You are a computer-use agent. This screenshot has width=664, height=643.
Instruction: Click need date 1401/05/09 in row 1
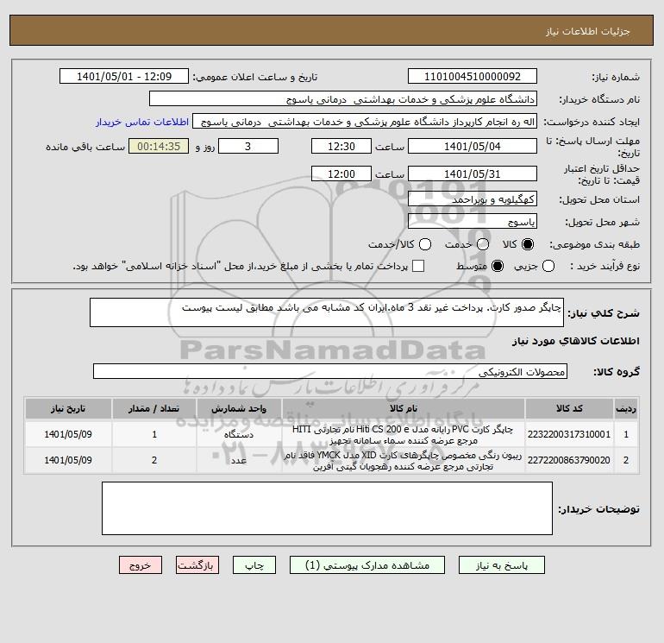(68, 434)
